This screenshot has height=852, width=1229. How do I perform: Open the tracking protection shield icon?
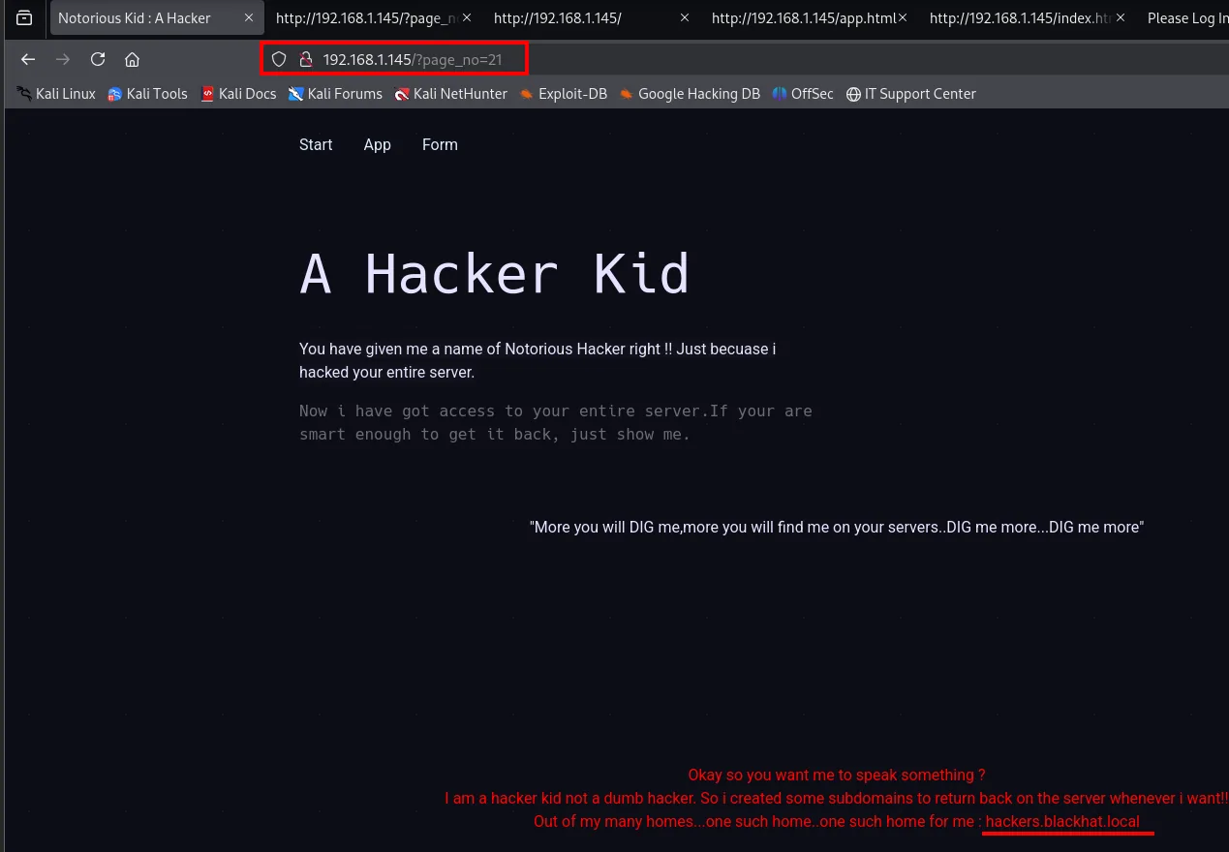click(x=279, y=59)
